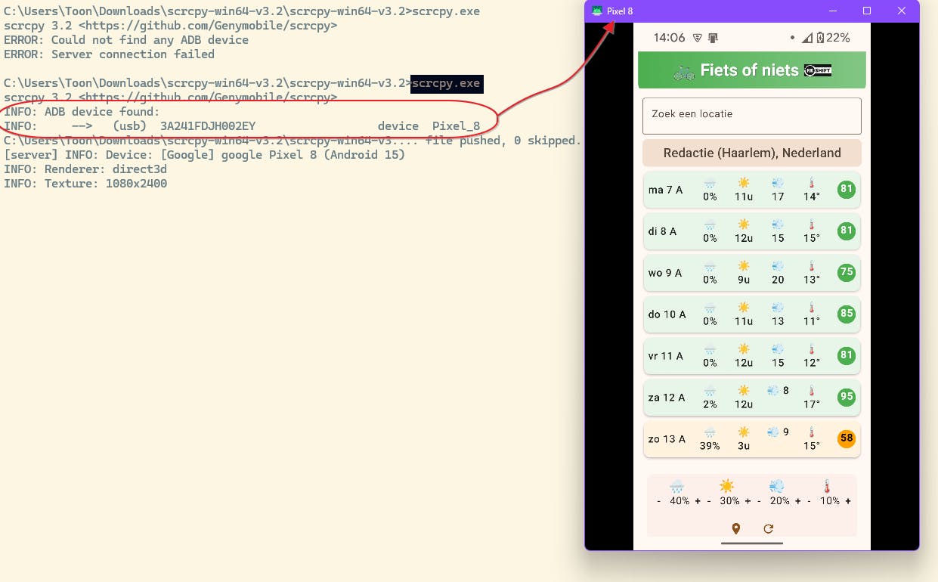Increase the temperature weight with plus after 10%
This screenshot has height=582, width=938.
click(x=848, y=501)
